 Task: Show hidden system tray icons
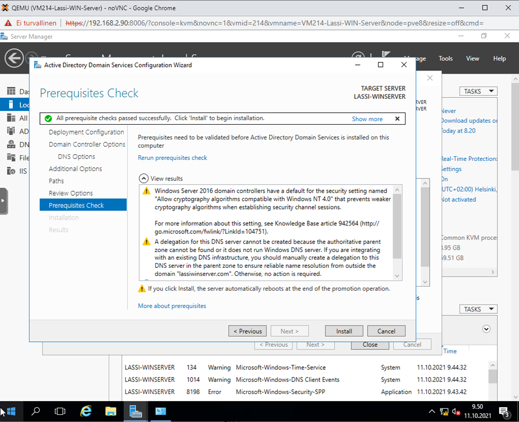coord(432,412)
